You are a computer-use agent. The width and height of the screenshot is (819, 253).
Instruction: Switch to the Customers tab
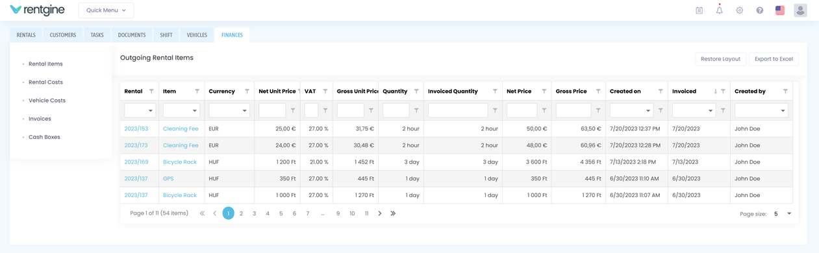coord(63,35)
